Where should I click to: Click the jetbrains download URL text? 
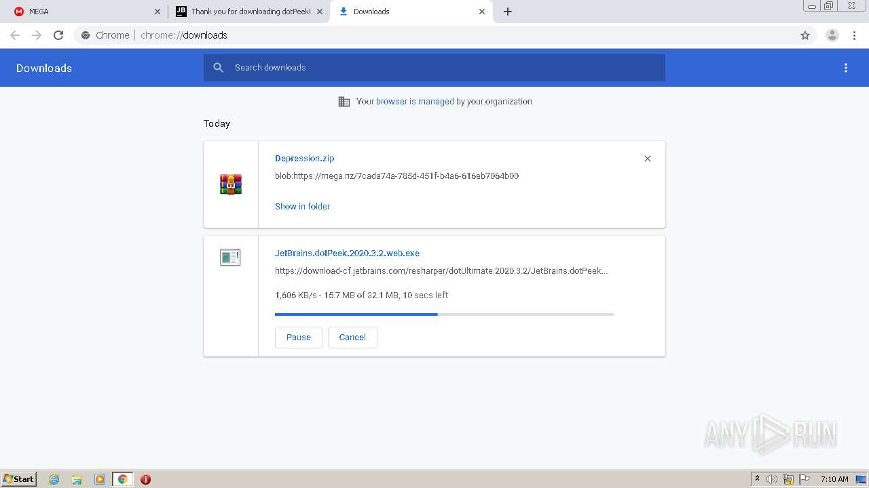(442, 270)
